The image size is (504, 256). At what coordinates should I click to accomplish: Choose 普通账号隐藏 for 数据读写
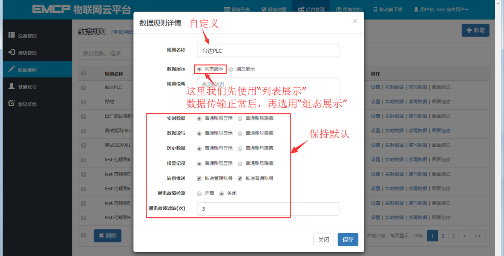pos(240,133)
